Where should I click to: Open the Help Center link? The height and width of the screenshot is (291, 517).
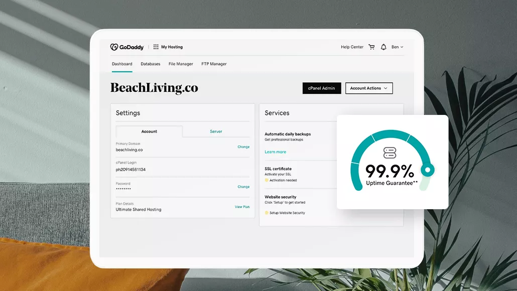pos(352,47)
